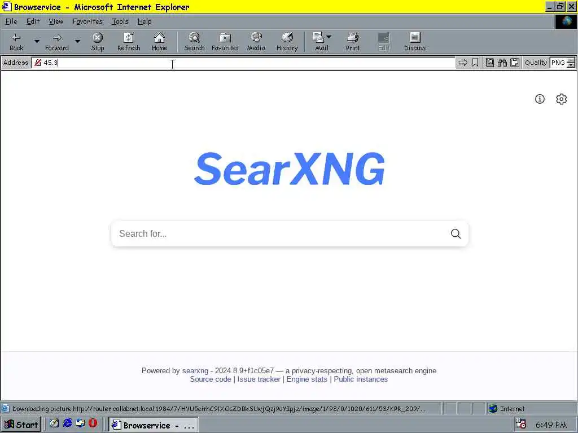Click the Mail toolbar icon
Viewport: 578px width, 433px height.
[319, 42]
